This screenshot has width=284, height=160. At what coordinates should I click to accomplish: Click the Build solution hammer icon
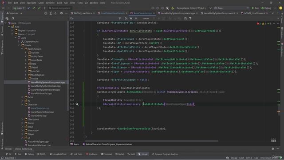[173, 8]
